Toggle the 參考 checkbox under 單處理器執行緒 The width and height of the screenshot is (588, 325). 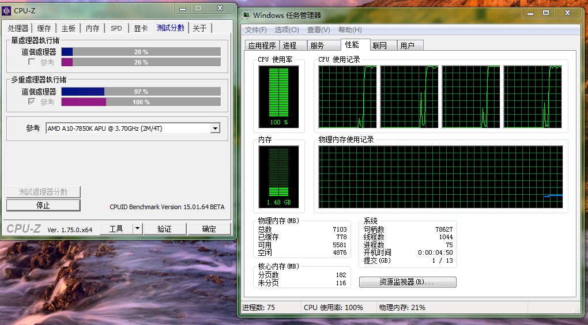32,62
